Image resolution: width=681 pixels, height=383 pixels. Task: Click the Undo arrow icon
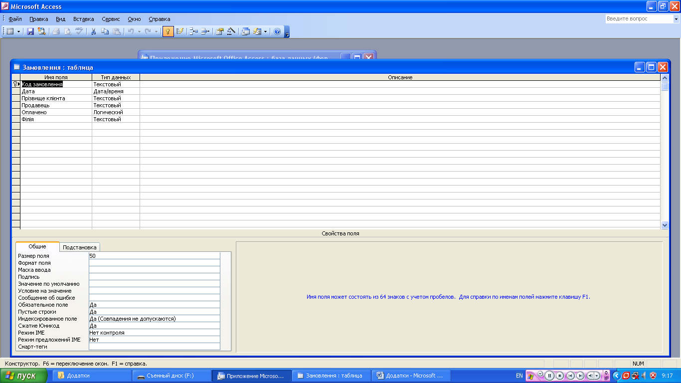[131, 31]
